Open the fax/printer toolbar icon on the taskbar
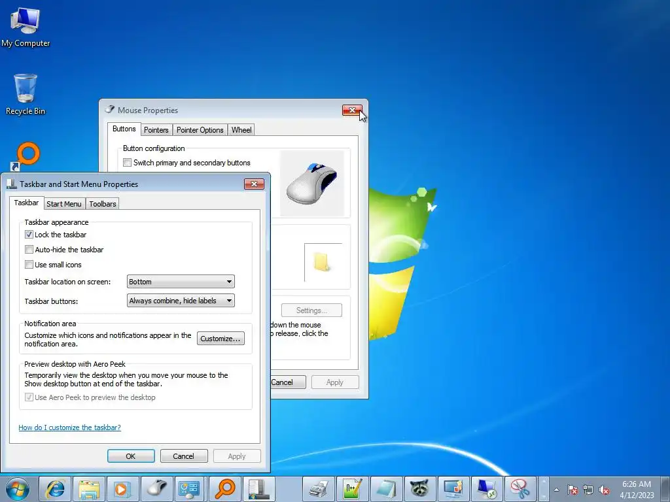The width and height of the screenshot is (670, 502). tap(319, 489)
